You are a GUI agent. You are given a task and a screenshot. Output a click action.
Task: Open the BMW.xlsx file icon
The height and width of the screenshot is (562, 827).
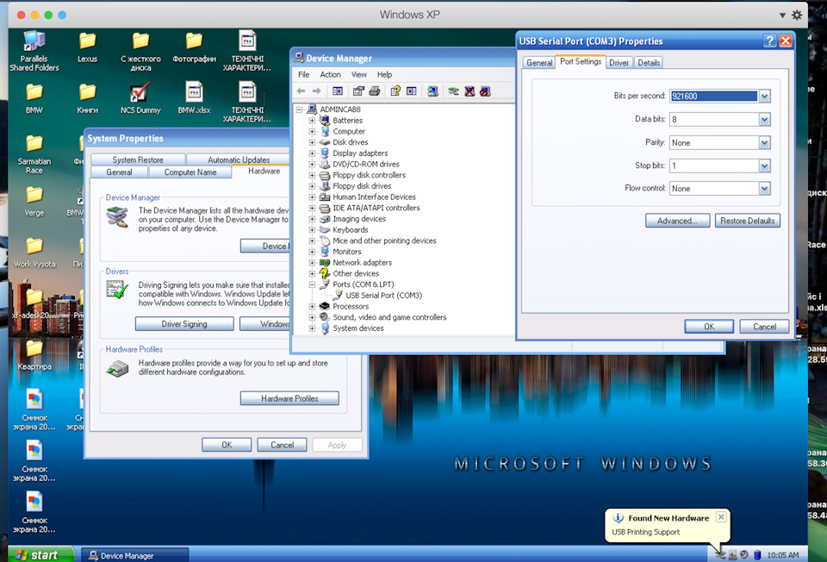194,98
